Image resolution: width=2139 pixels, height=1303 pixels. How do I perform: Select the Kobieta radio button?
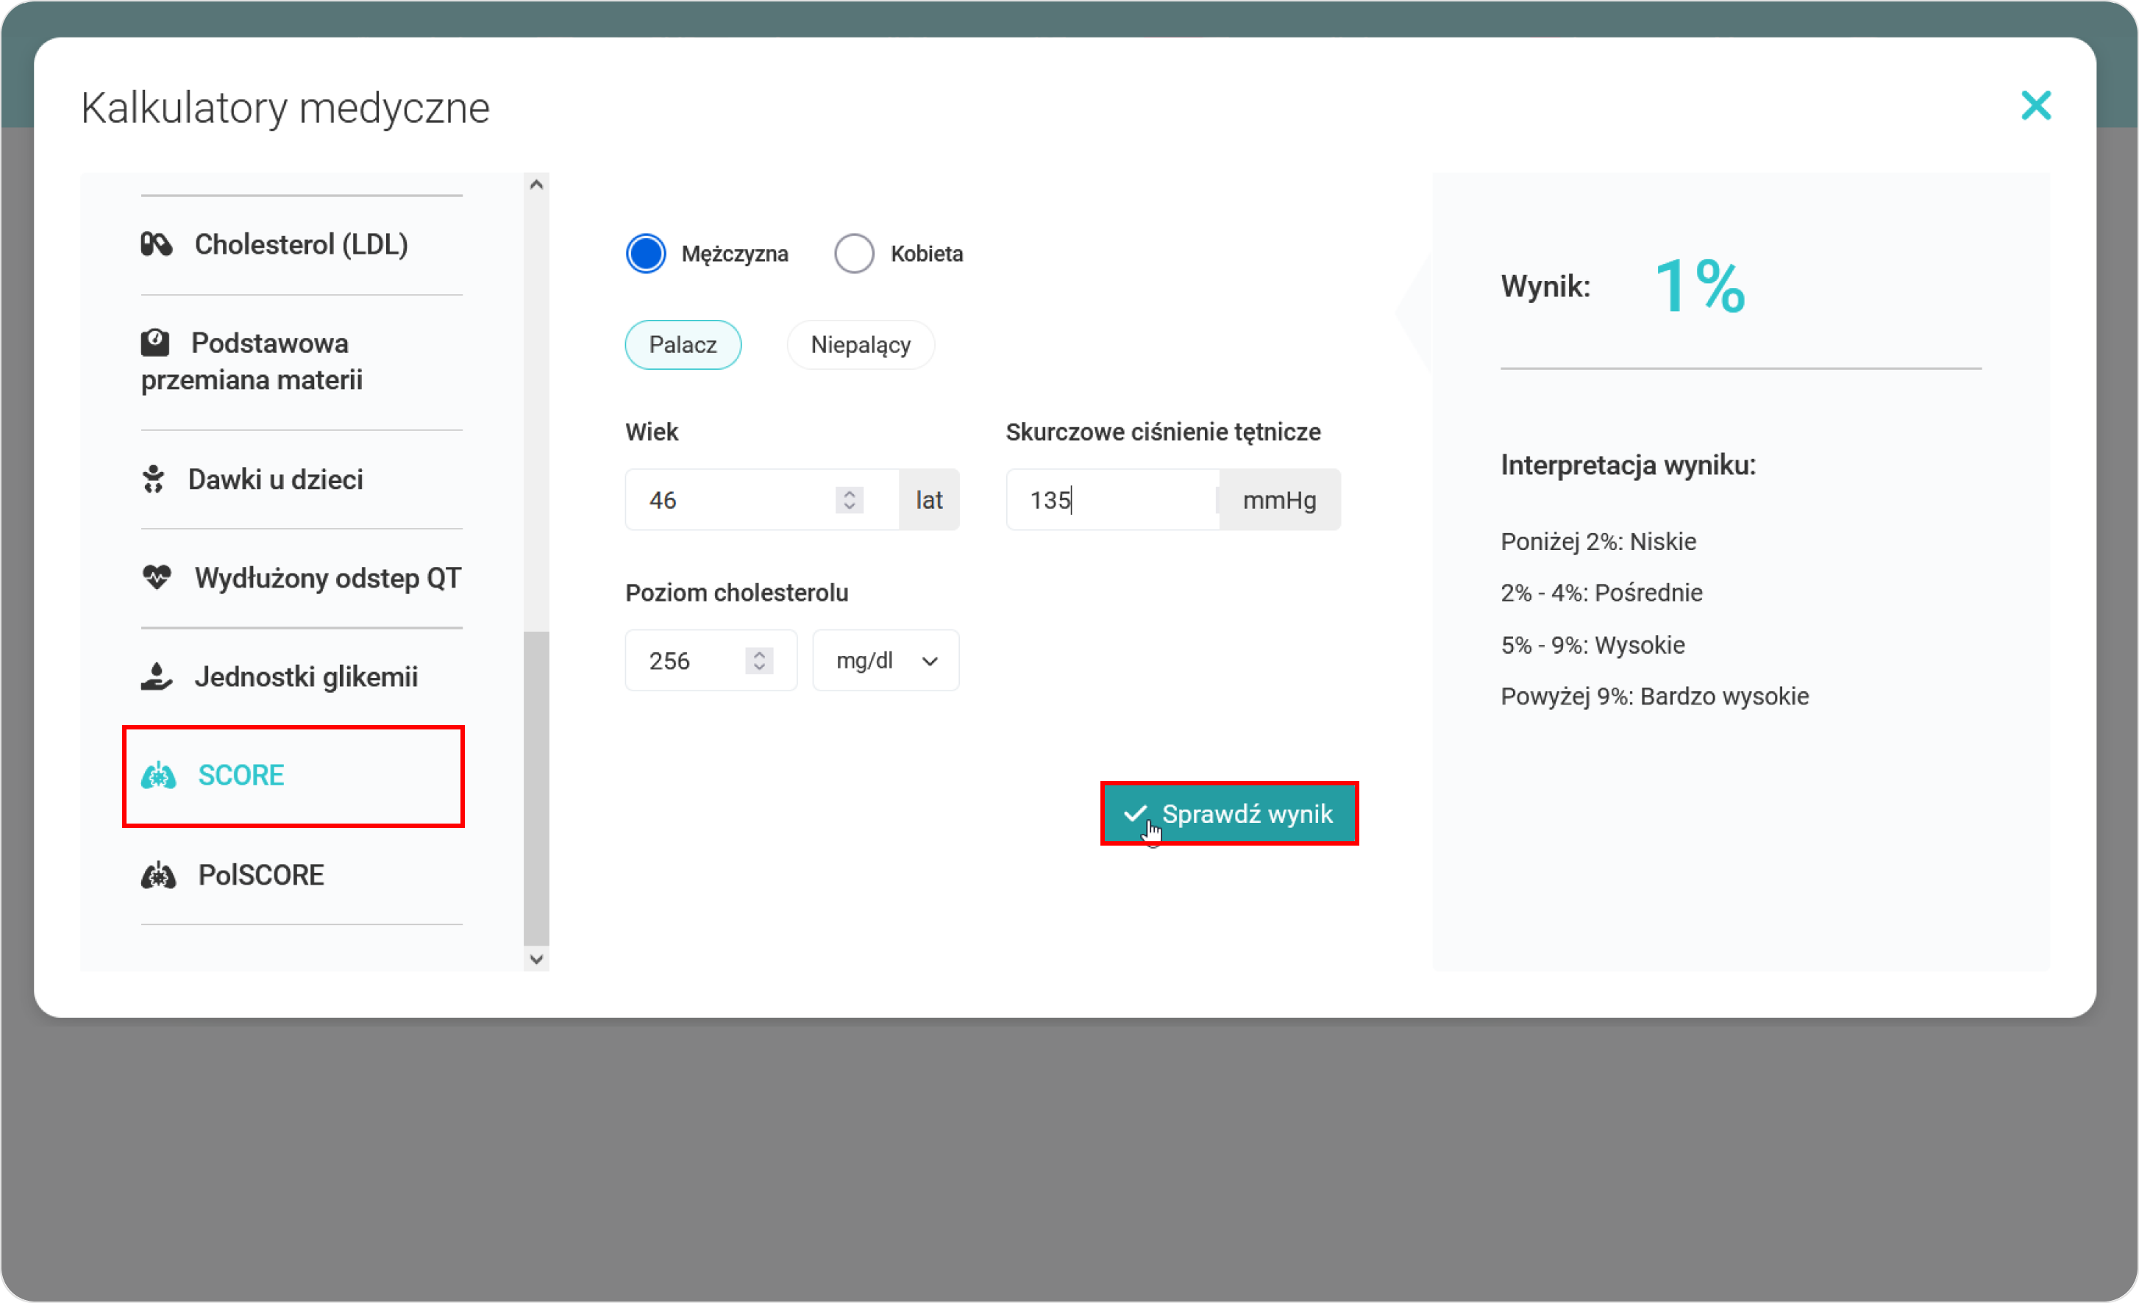(x=854, y=254)
